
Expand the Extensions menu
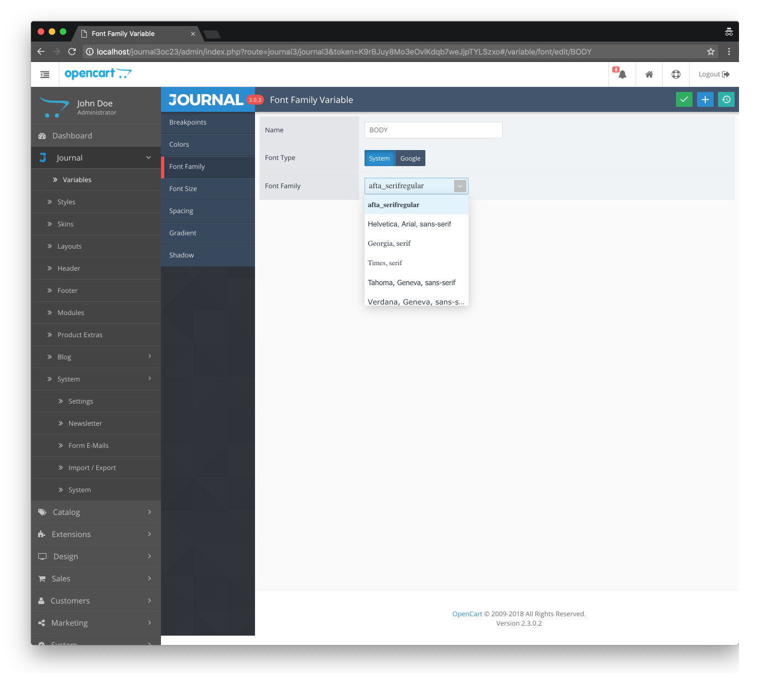pos(149,534)
